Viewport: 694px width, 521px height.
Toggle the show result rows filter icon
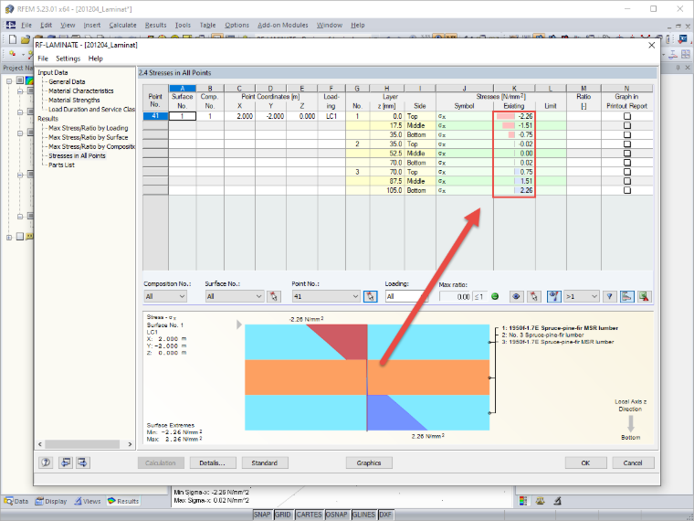553,296
